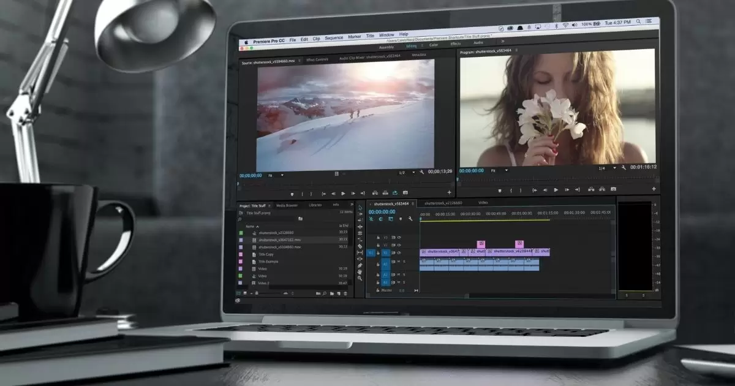Switch to the Media Browser tab
The image size is (735, 386).
point(287,205)
